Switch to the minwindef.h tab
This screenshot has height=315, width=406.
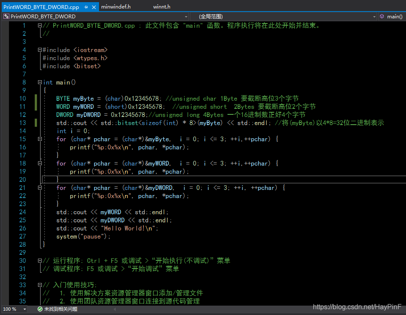pyautogui.click(x=116, y=7)
